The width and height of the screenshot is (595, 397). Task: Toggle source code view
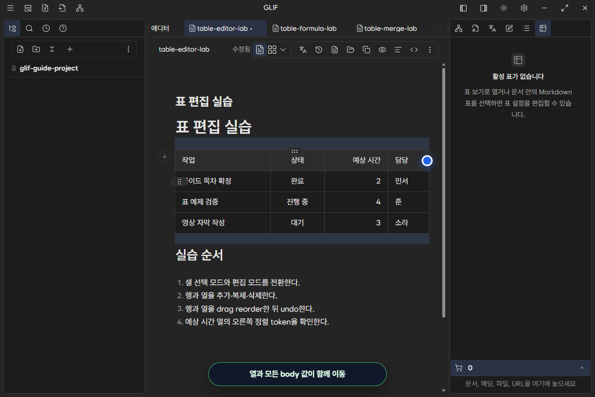tap(414, 50)
